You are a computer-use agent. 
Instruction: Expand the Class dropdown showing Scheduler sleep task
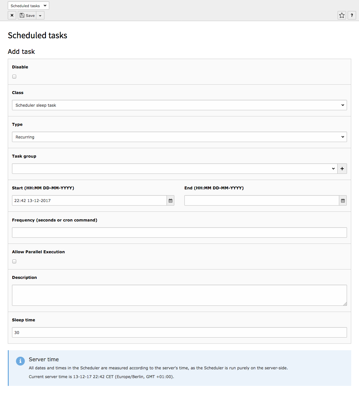coord(179,105)
